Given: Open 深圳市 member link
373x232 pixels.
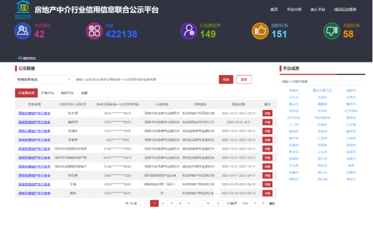Looking at the screenshot, I should pos(322,145).
